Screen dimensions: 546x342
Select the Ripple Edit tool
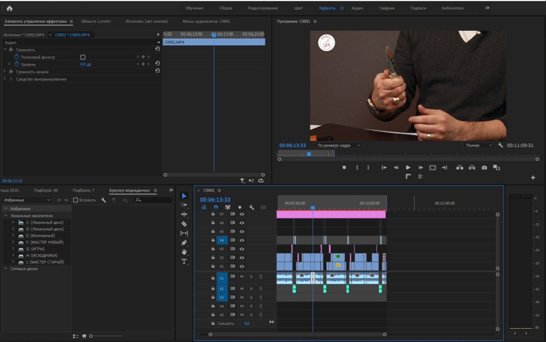coord(184,214)
